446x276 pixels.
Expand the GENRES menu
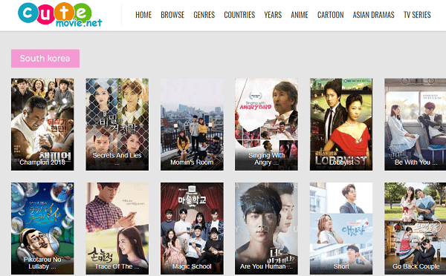pos(204,15)
